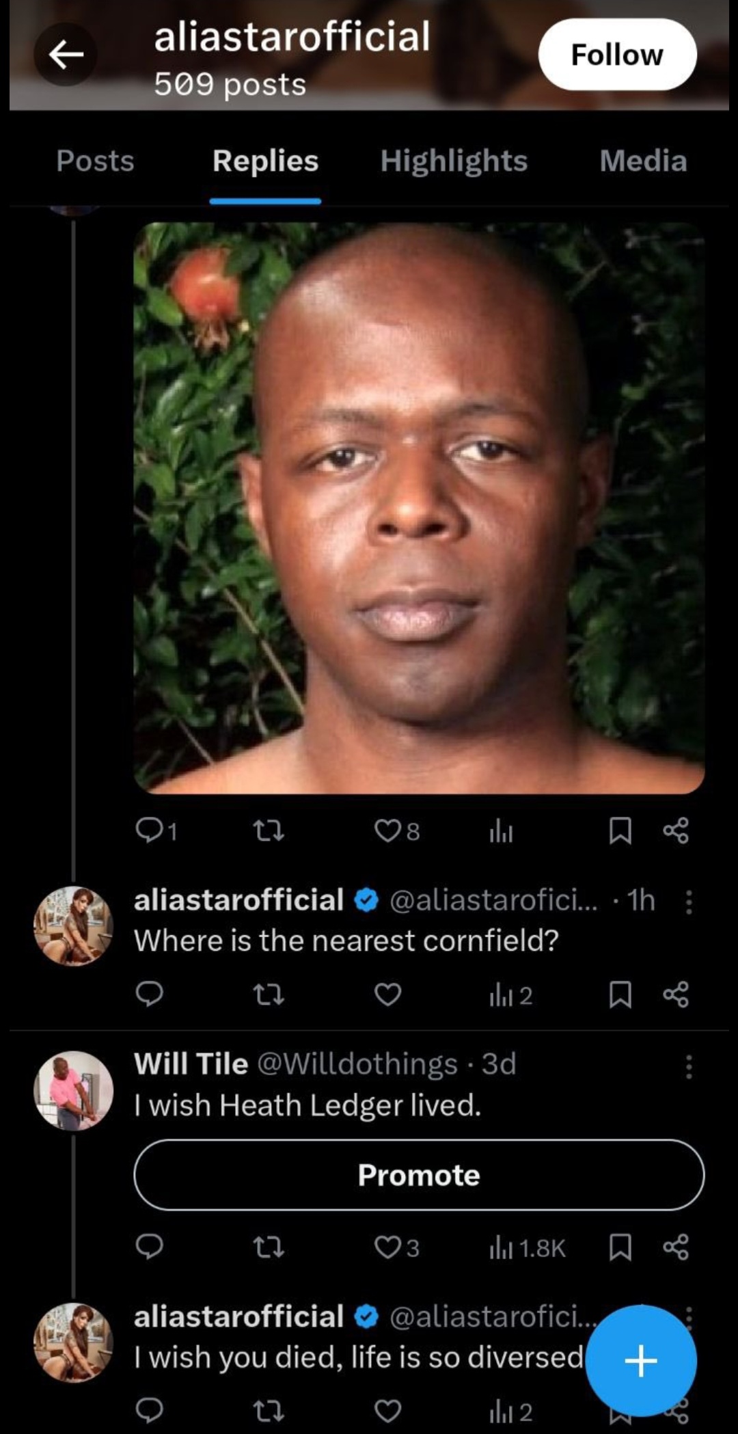
Task: Tap the back arrow icon
Action: click(x=66, y=55)
